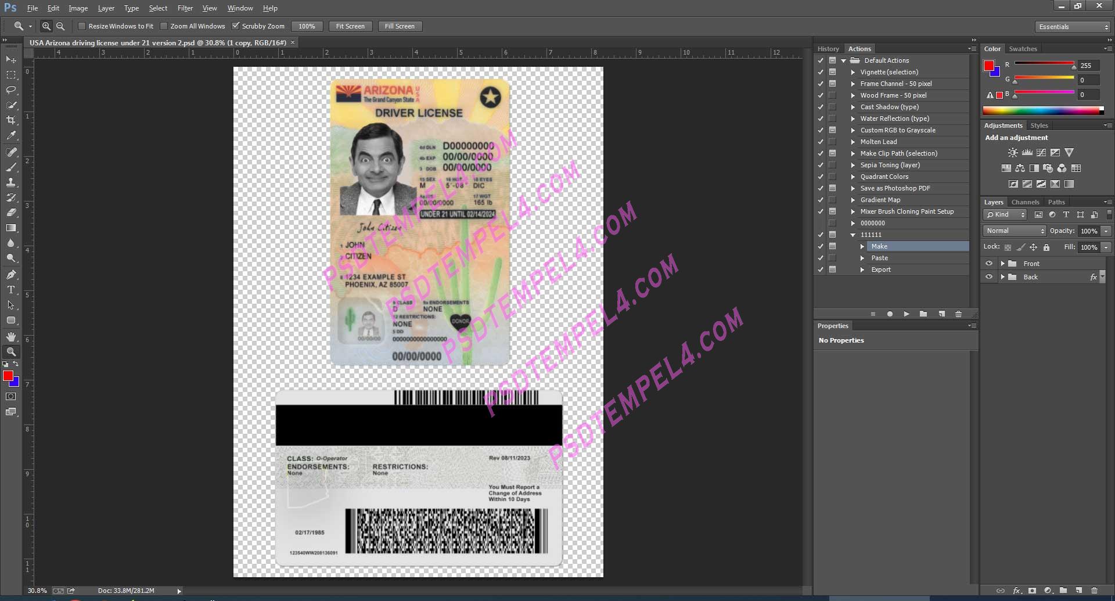Select the Hand tool
Image resolution: width=1115 pixels, height=601 pixels.
click(x=11, y=336)
